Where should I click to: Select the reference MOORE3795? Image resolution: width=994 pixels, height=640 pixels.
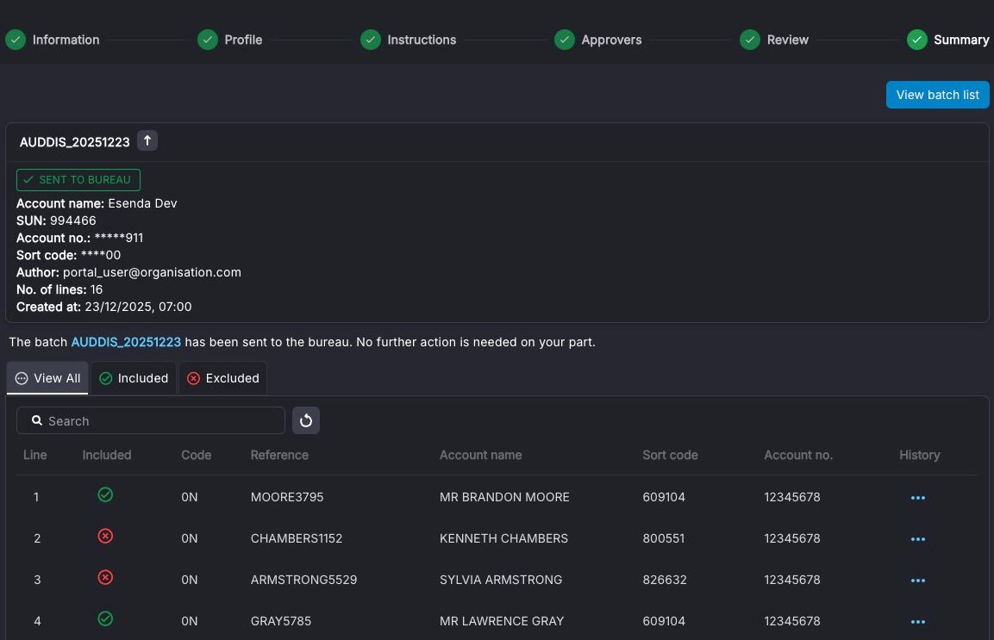[x=286, y=497]
